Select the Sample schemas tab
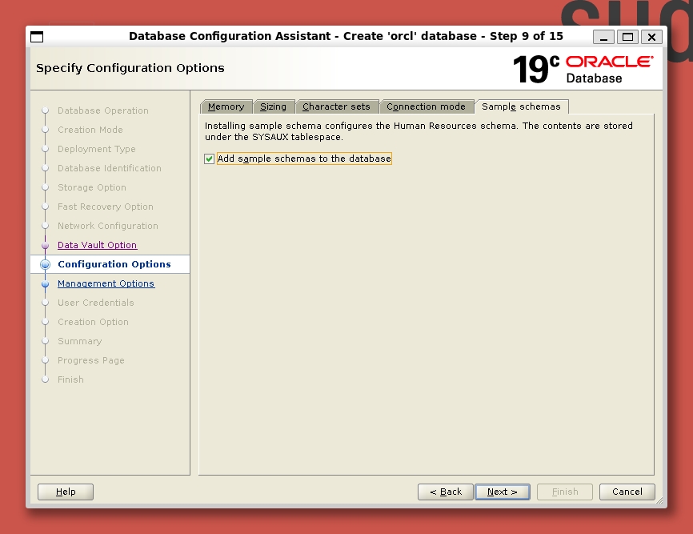This screenshot has height=534, width=693. tap(521, 106)
